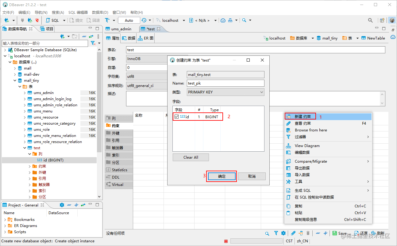Select View Diagram in context menu
The image size is (397, 246).
tap(328, 146)
